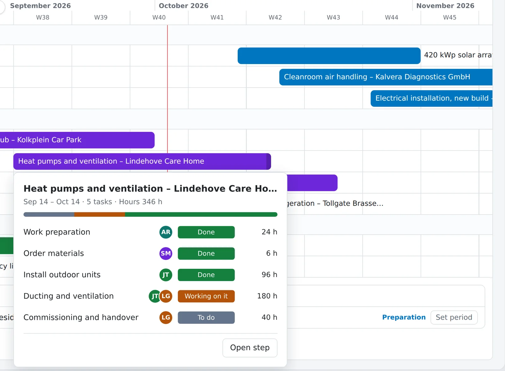Click the W42 week header
The height and width of the screenshot is (371, 505).
click(275, 18)
